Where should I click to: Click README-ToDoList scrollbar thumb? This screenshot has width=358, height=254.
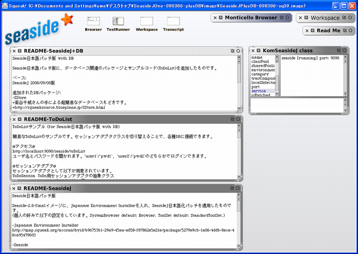tap(239, 135)
